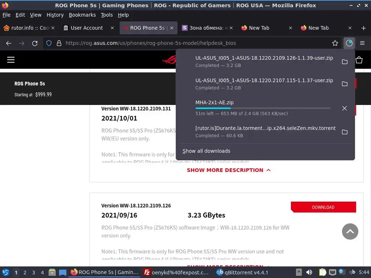
Task: Close the last New Tab
Action: point(350,28)
